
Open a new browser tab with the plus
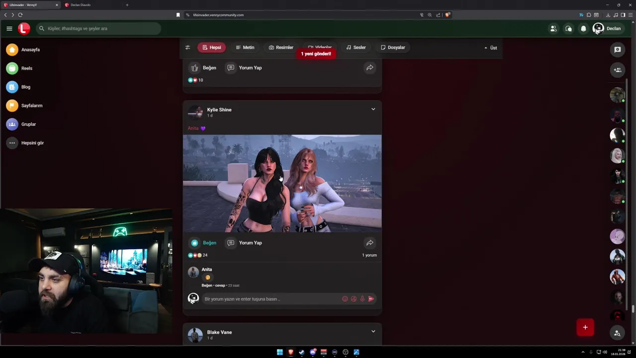[x=127, y=5]
